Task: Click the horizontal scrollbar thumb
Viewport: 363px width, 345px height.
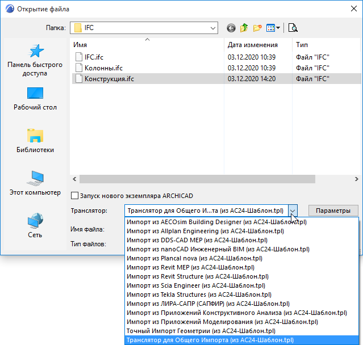Action: (x=197, y=179)
